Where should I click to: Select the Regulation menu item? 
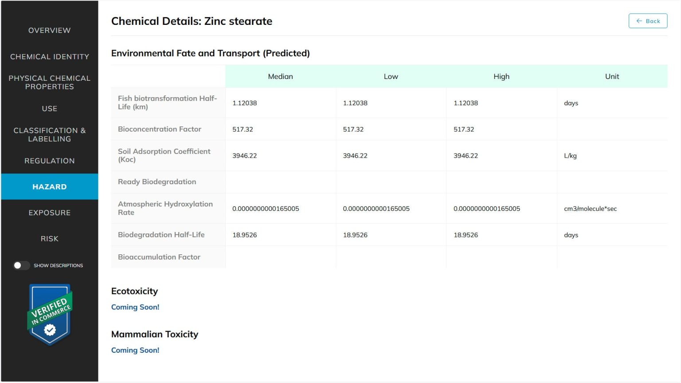49,161
